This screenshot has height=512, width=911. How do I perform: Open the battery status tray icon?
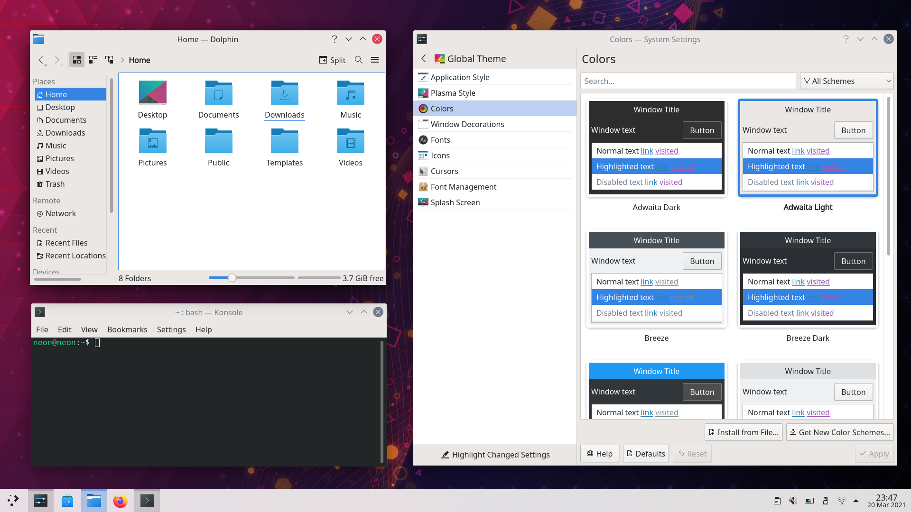coord(809,501)
